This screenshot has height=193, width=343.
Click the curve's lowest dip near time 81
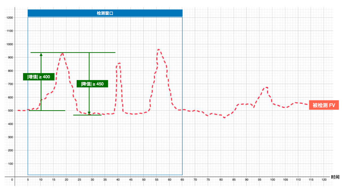(224, 118)
